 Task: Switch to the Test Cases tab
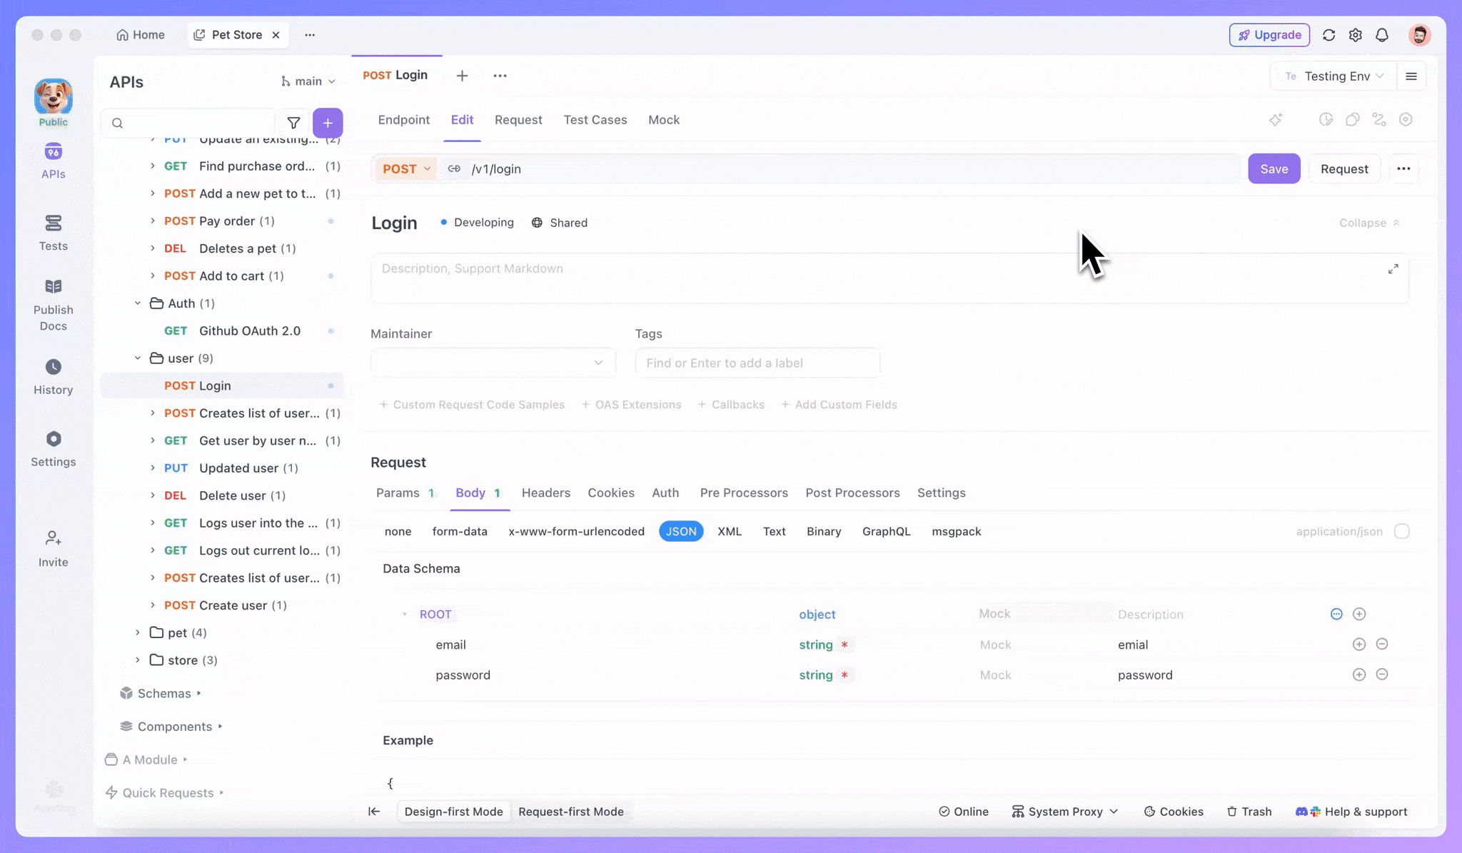point(595,119)
